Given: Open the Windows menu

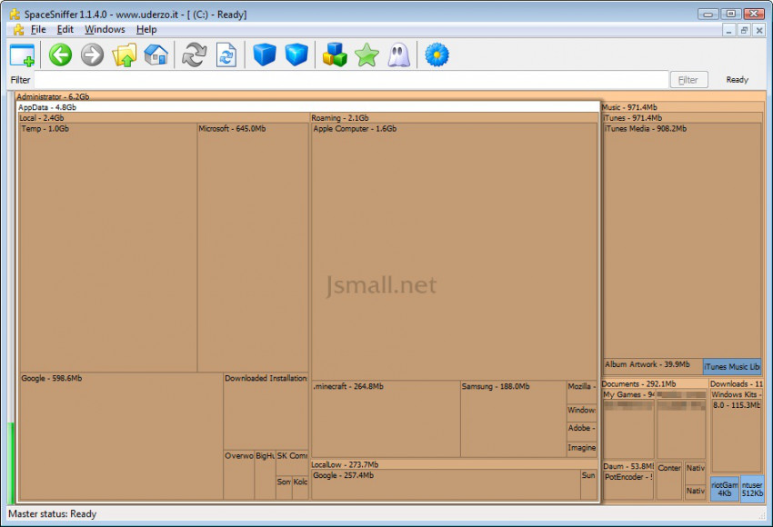Looking at the screenshot, I should (x=105, y=30).
